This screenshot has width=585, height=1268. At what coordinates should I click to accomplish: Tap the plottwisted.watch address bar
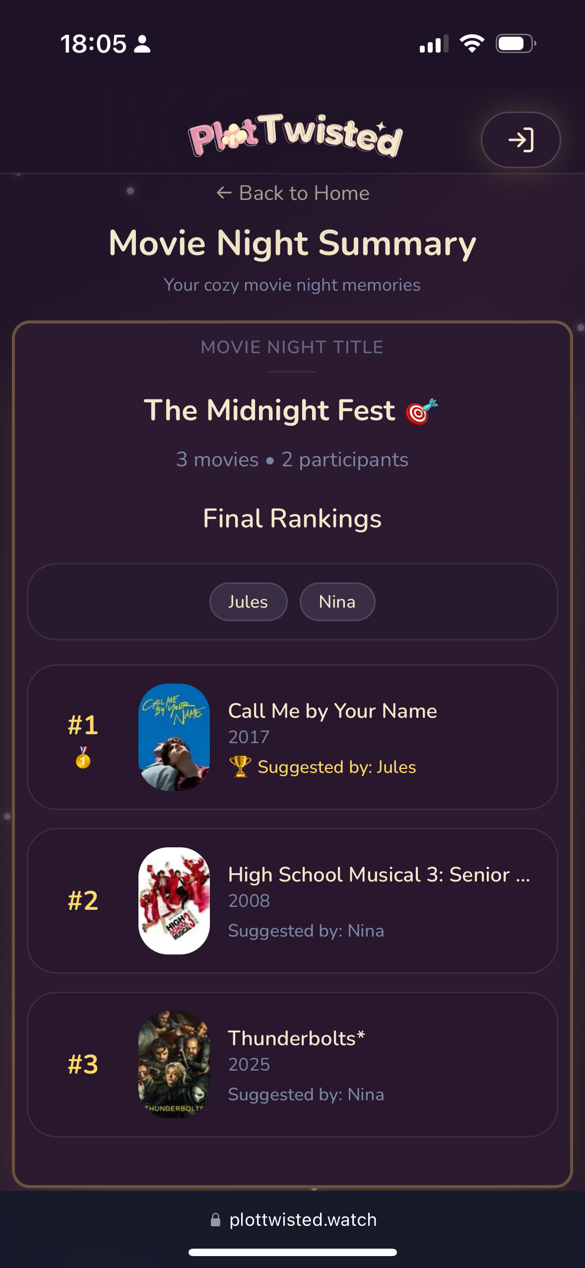[x=303, y=1220]
